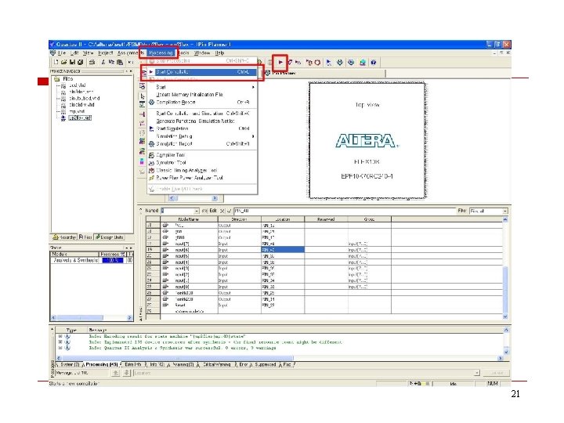Viewport: 564px width, 423px height.
Task: Switch to the System messages tab
Action: coord(69,364)
